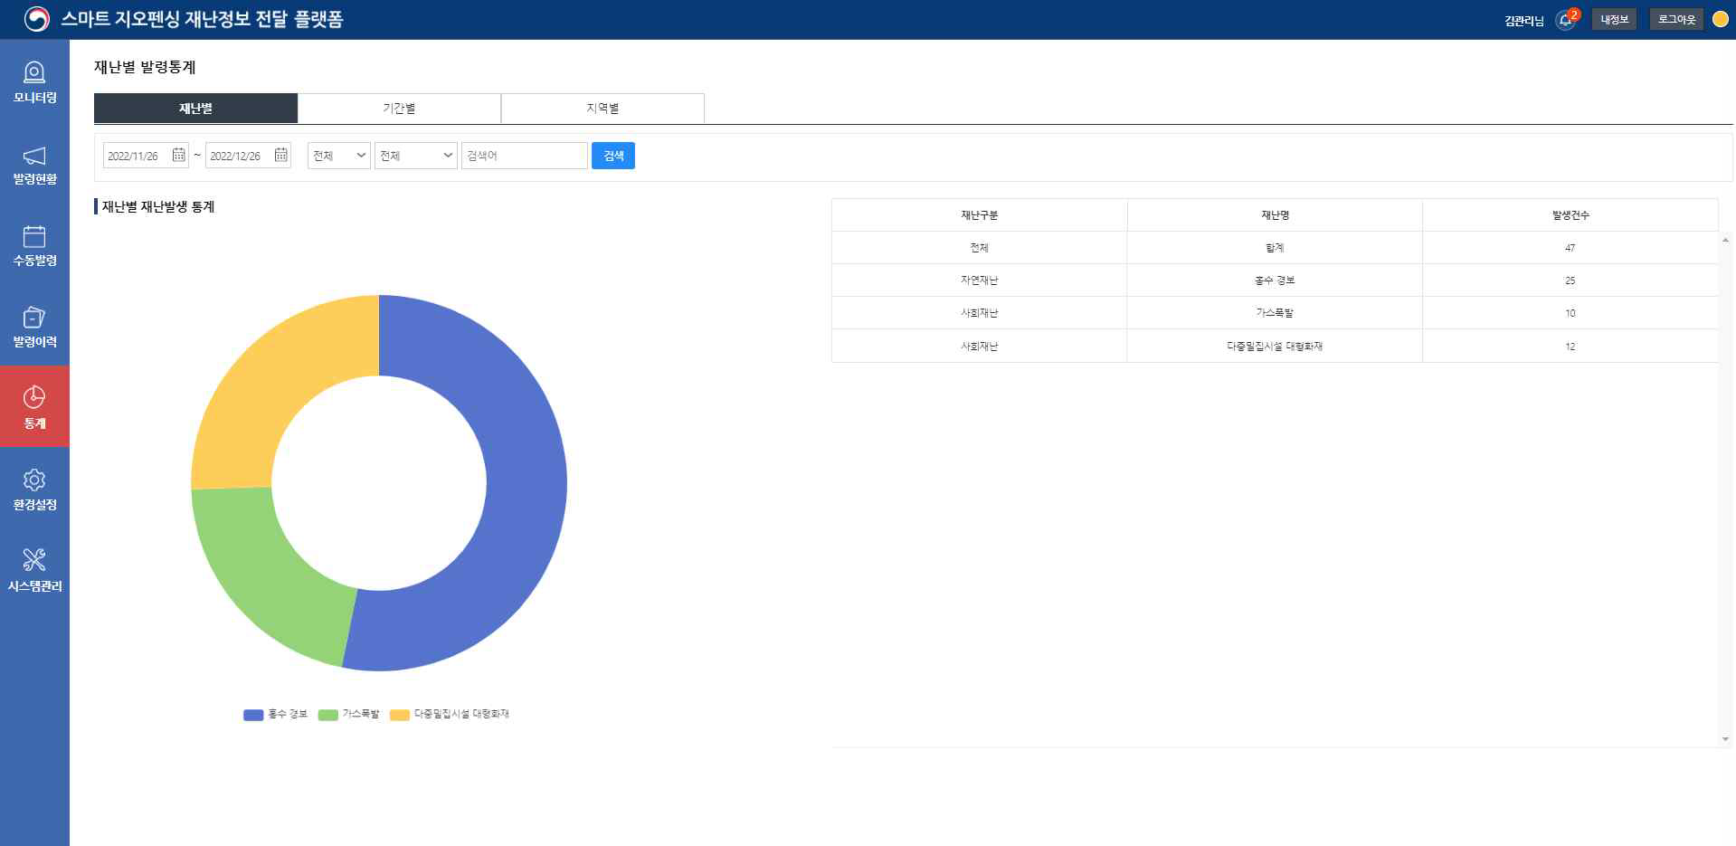
Task: Open 환경설정 gear sidebar icon
Action: pos(34,480)
